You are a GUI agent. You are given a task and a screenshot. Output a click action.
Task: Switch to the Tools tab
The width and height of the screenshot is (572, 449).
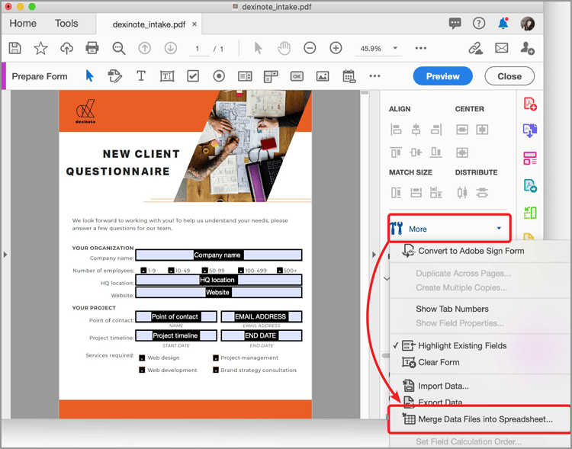(66, 24)
